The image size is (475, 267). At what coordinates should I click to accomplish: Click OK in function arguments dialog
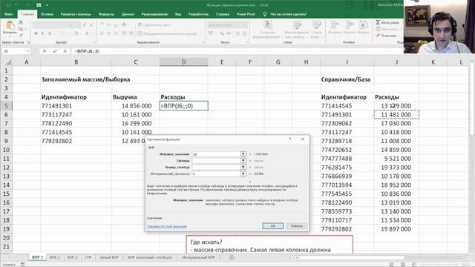point(273,225)
